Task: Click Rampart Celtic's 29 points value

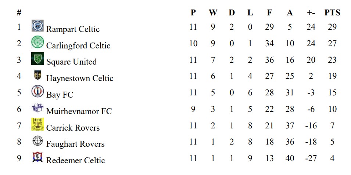Action: [332, 27]
